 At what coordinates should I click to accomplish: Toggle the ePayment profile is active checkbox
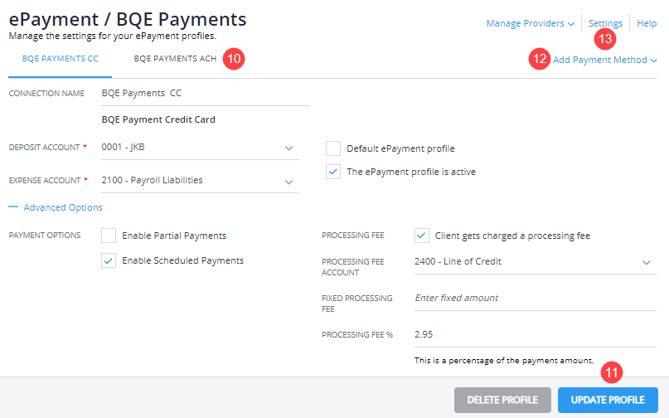[332, 172]
